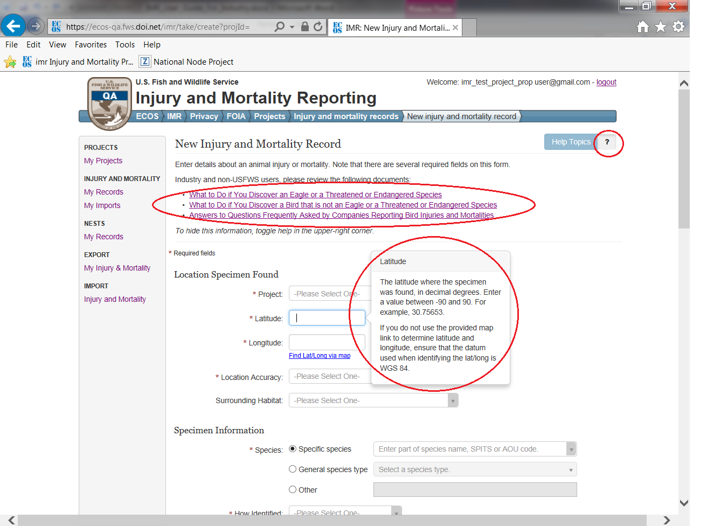Open browser settings gear icon
Screen dimensions: 707x526
pyautogui.click(x=678, y=26)
